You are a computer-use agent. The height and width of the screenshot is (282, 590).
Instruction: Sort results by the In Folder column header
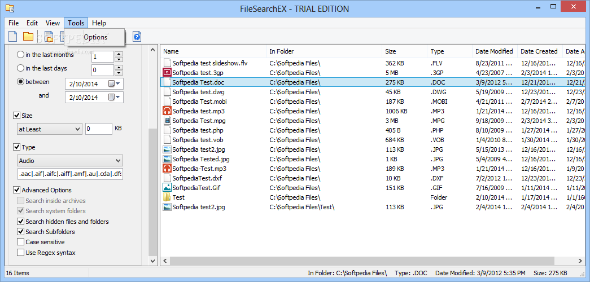point(324,51)
